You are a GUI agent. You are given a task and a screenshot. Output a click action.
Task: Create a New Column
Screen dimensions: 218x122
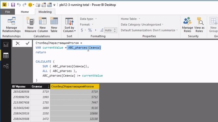43,25
